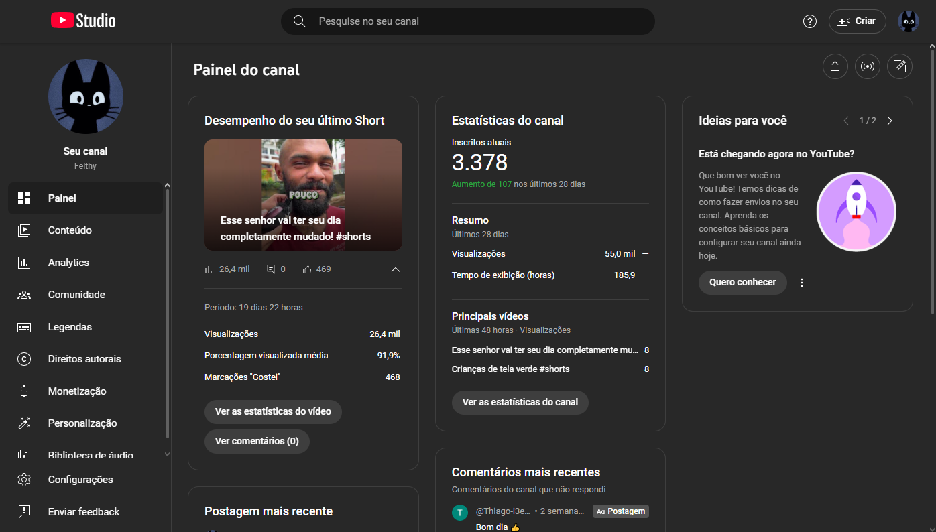Open account avatar menu in header
The height and width of the screenshot is (532, 936).
pyautogui.click(x=909, y=21)
